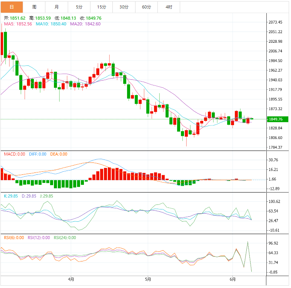Click the DIFF value label

[38, 154]
